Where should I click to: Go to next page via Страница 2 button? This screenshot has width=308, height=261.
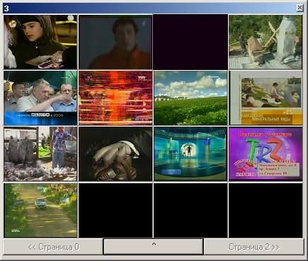pos(254,247)
